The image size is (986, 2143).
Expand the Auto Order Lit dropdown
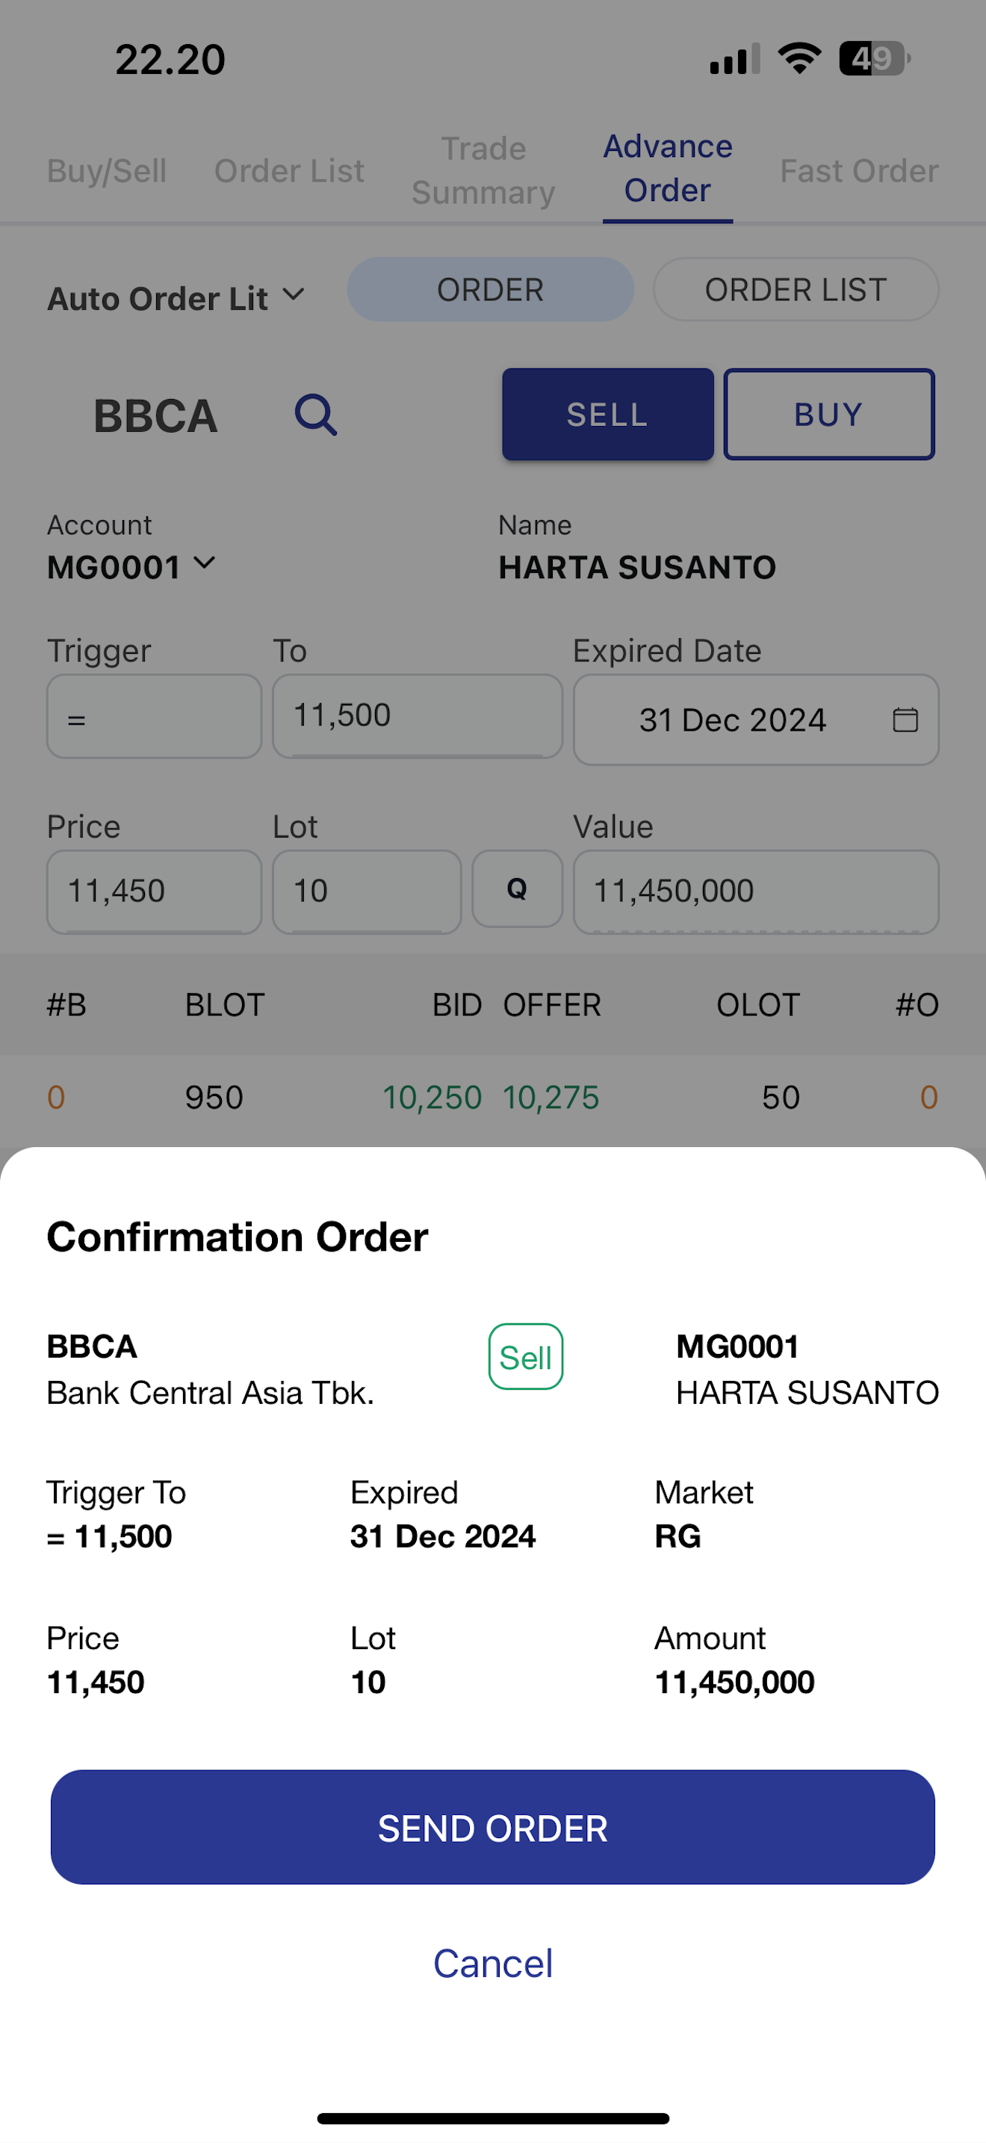176,298
